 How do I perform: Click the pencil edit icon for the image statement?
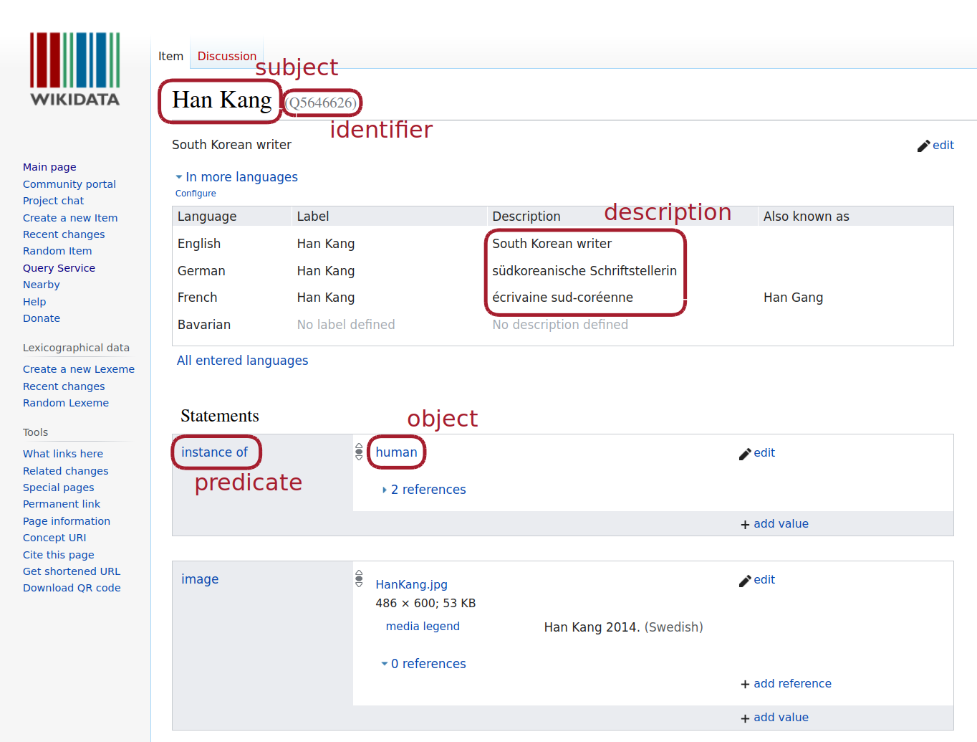[746, 581]
